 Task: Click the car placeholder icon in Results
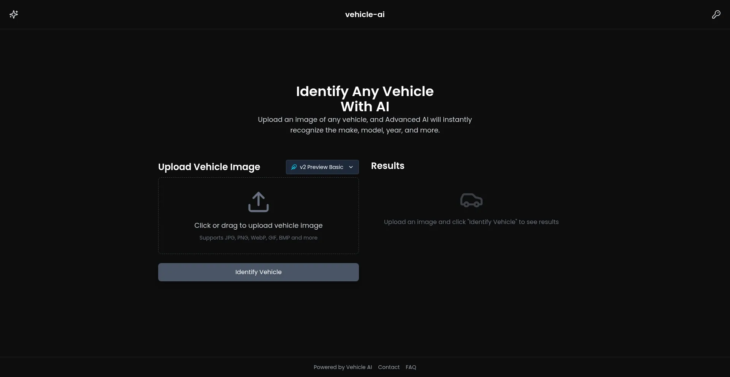pos(471,200)
